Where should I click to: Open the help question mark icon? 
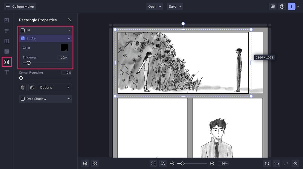tap(282, 6)
